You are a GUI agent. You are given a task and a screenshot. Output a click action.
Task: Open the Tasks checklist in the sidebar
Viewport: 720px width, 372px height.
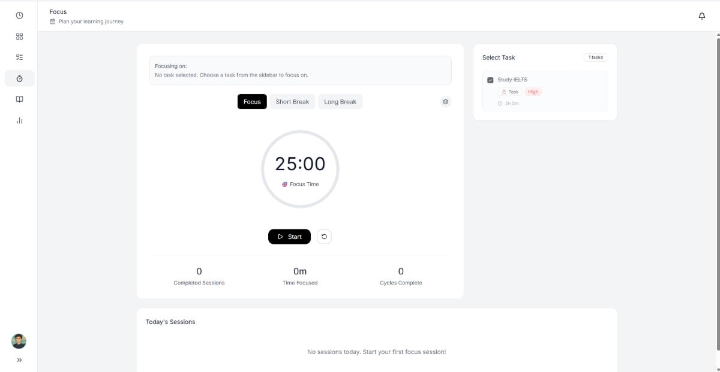coord(19,57)
